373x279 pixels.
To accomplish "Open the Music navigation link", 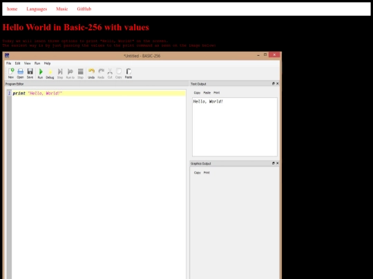I will tap(62, 9).
